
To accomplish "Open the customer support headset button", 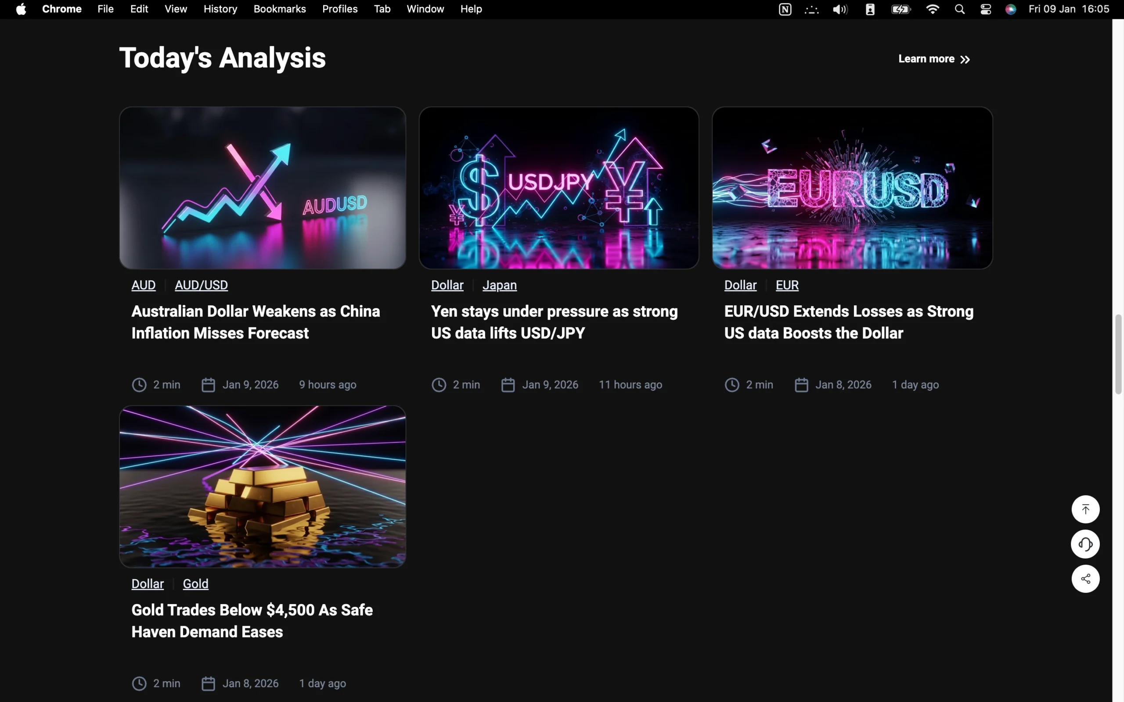I will point(1085,544).
